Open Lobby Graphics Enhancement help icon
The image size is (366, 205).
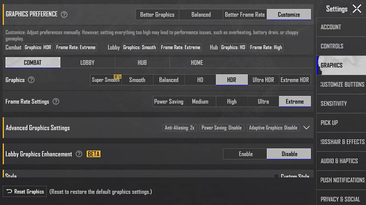click(79, 154)
